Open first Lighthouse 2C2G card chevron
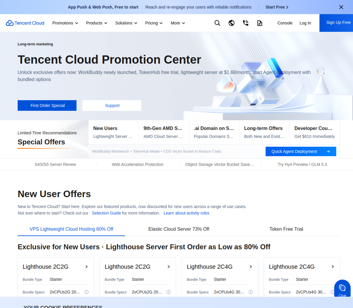The width and height of the screenshot is (353, 308). tap(87, 267)
